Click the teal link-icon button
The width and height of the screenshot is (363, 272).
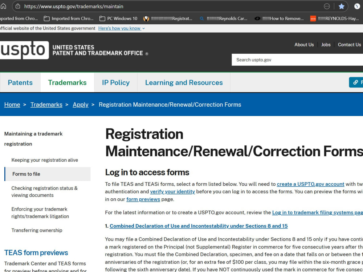click(356, 82)
